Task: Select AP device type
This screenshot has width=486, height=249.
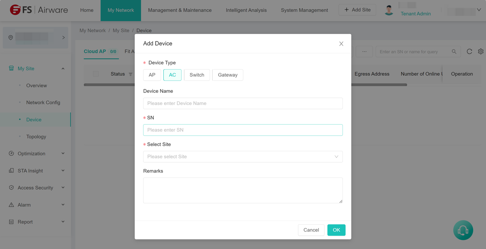Action: (x=152, y=75)
